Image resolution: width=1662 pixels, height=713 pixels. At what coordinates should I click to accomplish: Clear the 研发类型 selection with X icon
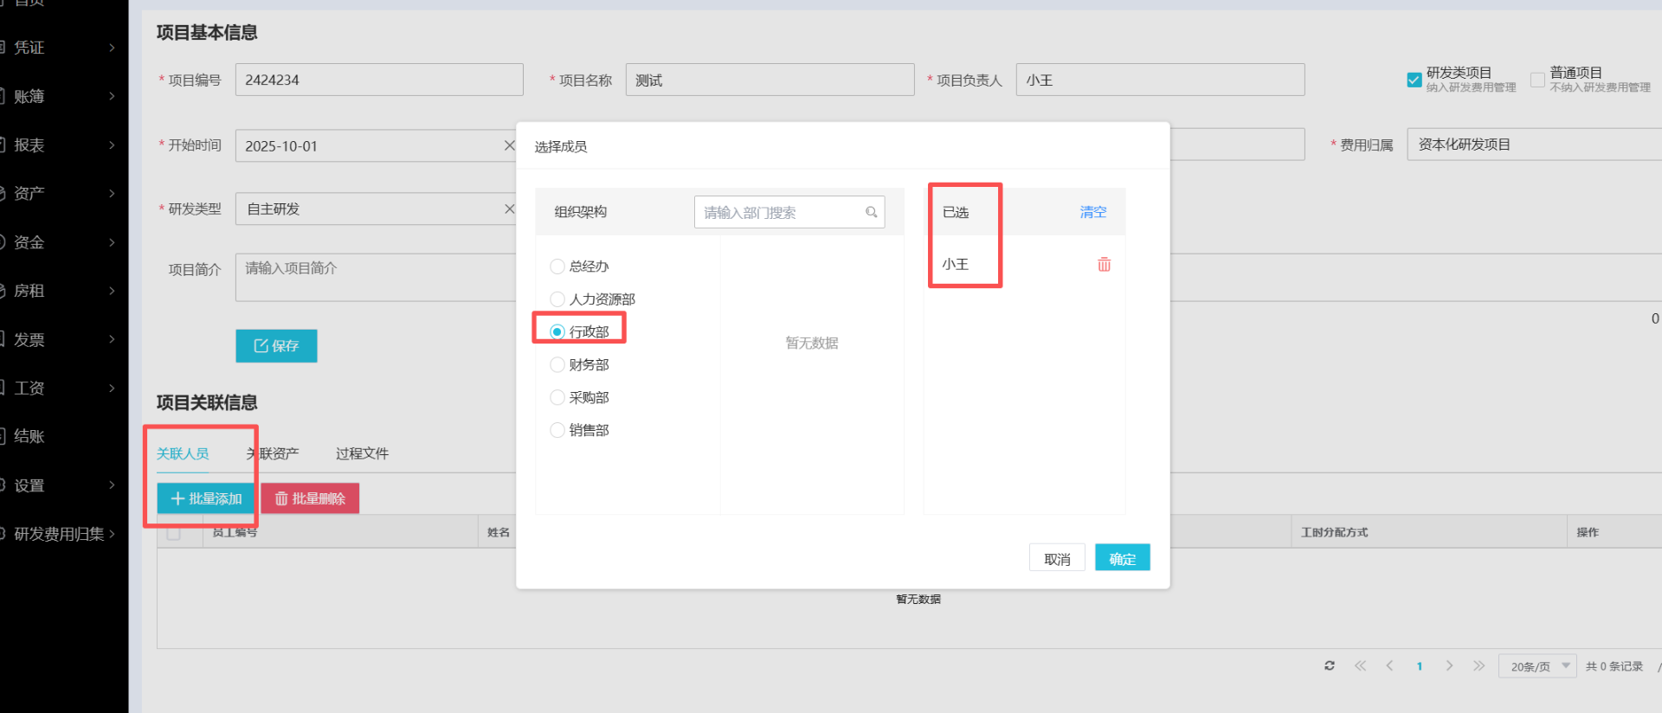click(x=509, y=209)
